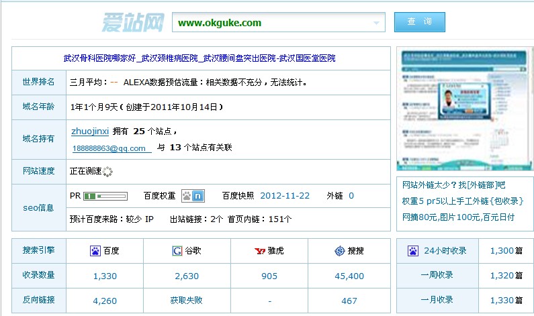Click the Soso indexed count 45,400
This screenshot has height=316, width=534.
[349, 276]
